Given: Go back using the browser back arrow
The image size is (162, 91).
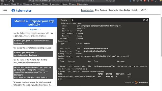Looking at the screenshot, I should click(2, 1).
